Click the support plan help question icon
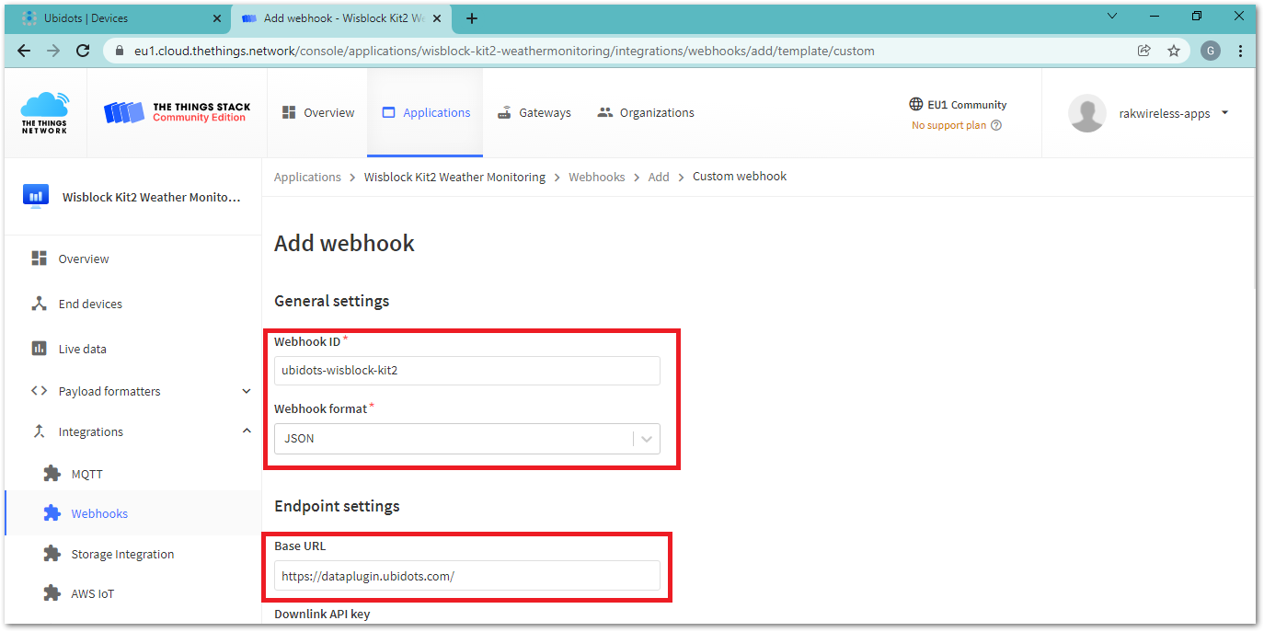Viewport: 1264px width, 632px height. tap(995, 126)
